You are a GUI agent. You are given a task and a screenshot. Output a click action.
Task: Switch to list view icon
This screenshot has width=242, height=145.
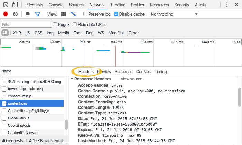64,14
